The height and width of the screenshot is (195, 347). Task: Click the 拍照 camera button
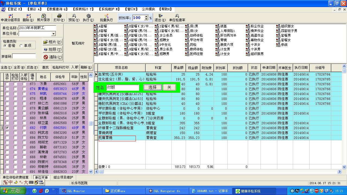pos(52,50)
